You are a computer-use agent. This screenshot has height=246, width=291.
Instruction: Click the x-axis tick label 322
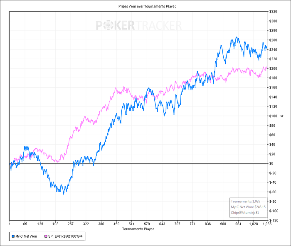pos(86,224)
